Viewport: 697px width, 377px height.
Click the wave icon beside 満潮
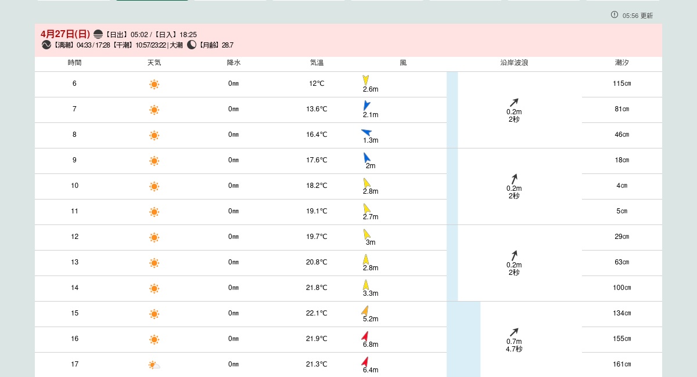46,45
